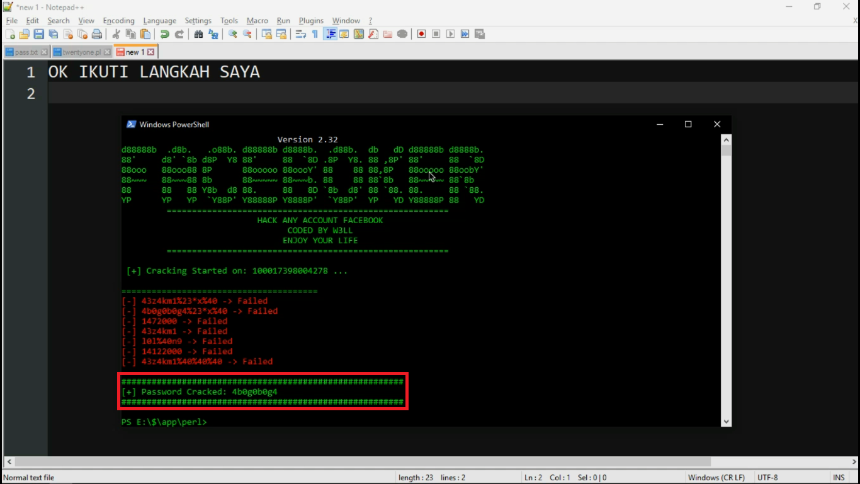
Task: Click the Zoom In magnifier icon
Action: [x=232, y=34]
